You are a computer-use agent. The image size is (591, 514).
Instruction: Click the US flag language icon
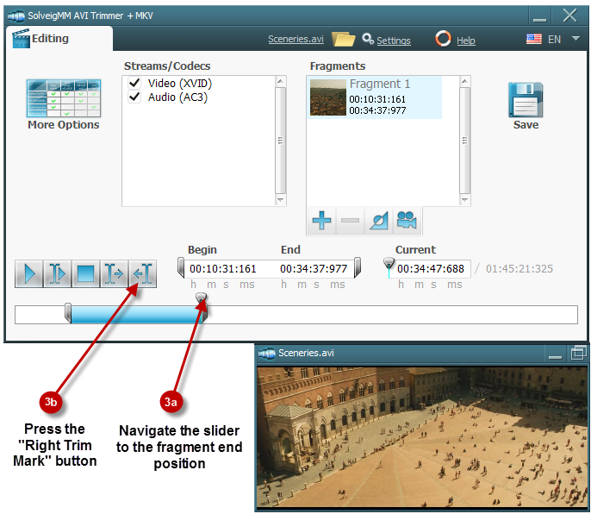pos(534,39)
